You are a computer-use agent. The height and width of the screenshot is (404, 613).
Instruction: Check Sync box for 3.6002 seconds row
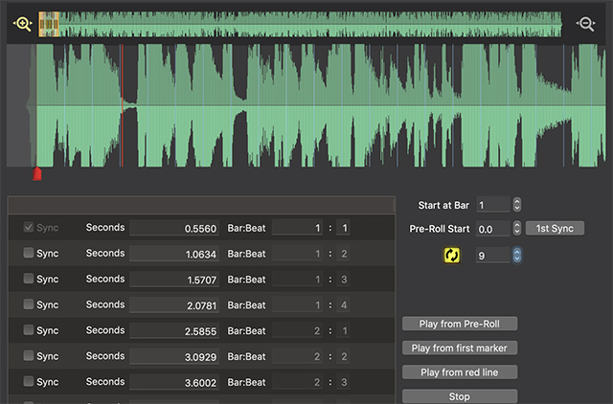pyautogui.click(x=28, y=381)
